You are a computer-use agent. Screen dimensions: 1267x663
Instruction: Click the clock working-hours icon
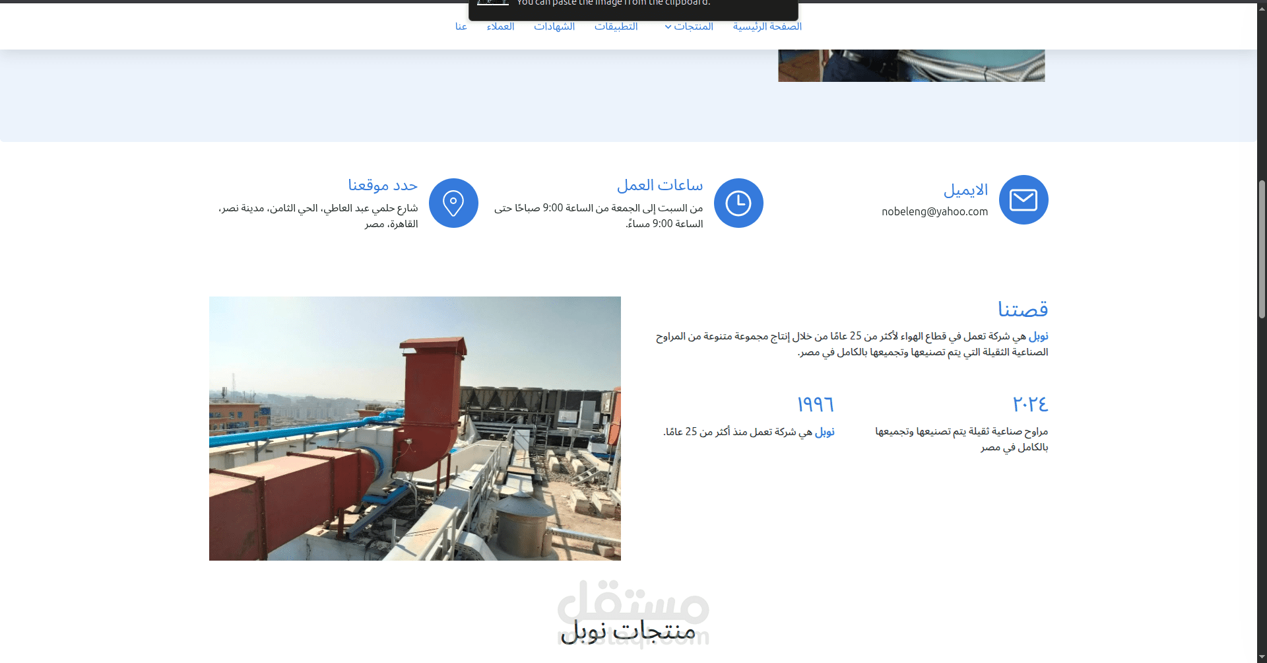(x=738, y=203)
